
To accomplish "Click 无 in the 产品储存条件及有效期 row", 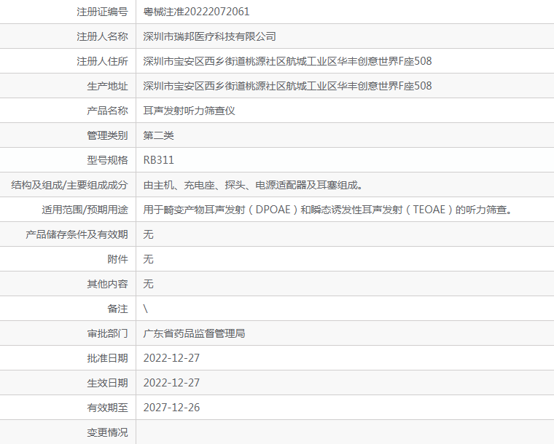I will click(x=148, y=234).
